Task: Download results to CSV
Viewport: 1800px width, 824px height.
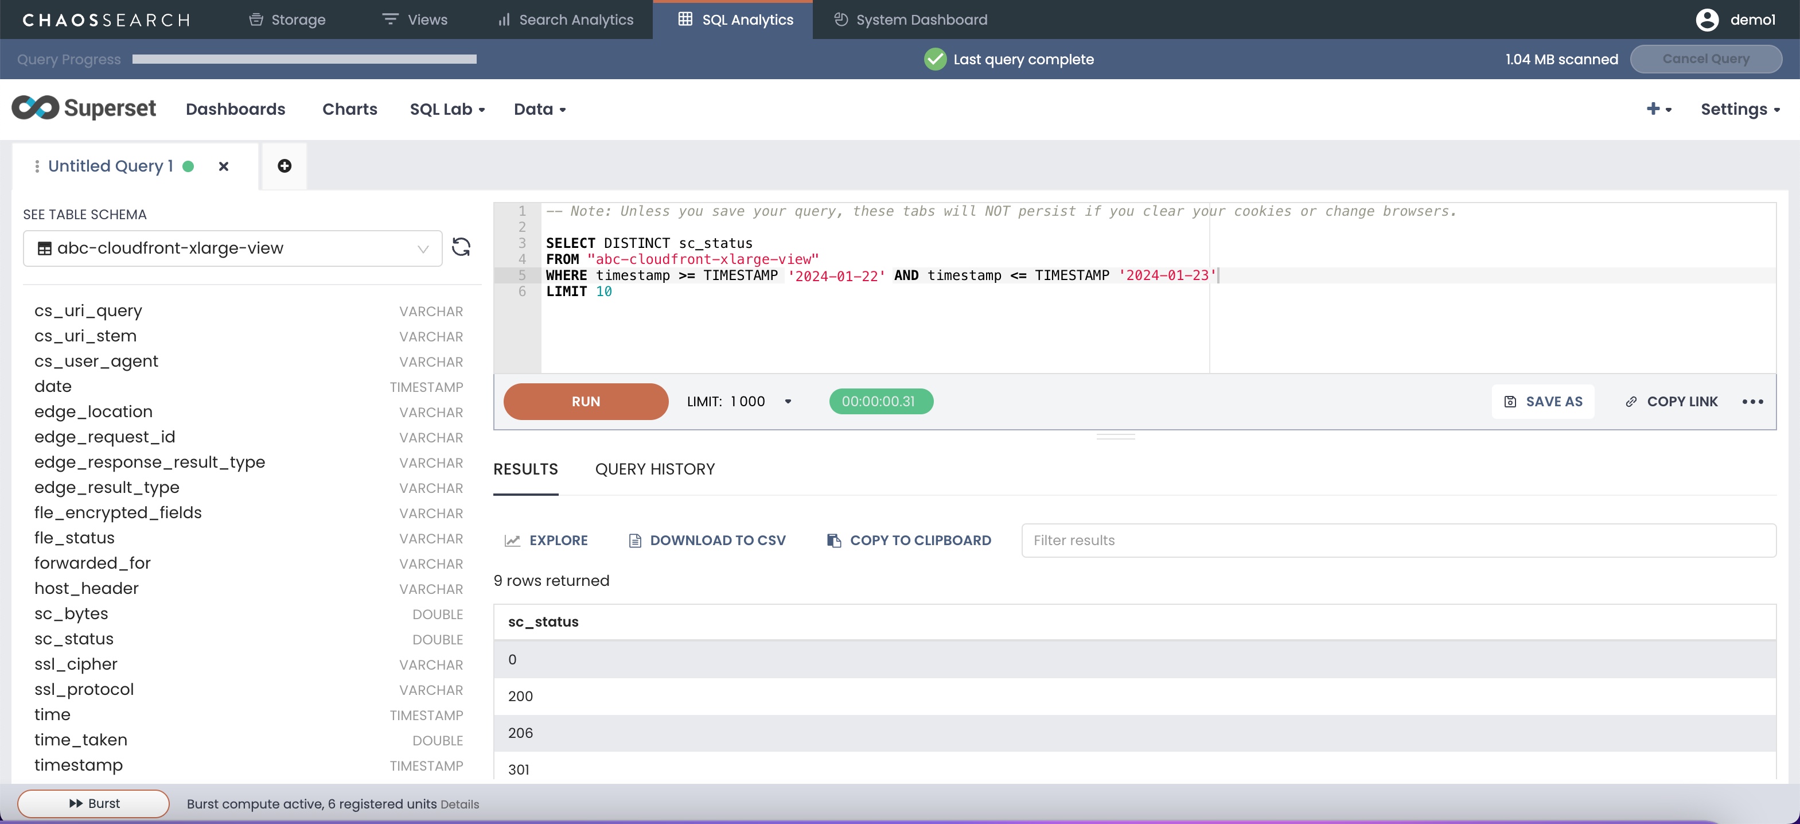Action: coord(707,540)
